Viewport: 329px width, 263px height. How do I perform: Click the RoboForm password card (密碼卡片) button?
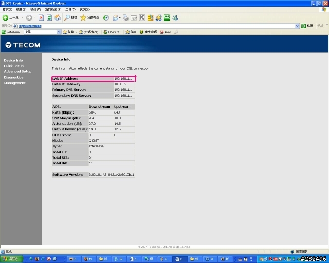88,32
